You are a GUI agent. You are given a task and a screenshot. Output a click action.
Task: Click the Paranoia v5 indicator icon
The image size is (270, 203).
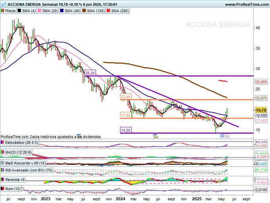pos(2,180)
